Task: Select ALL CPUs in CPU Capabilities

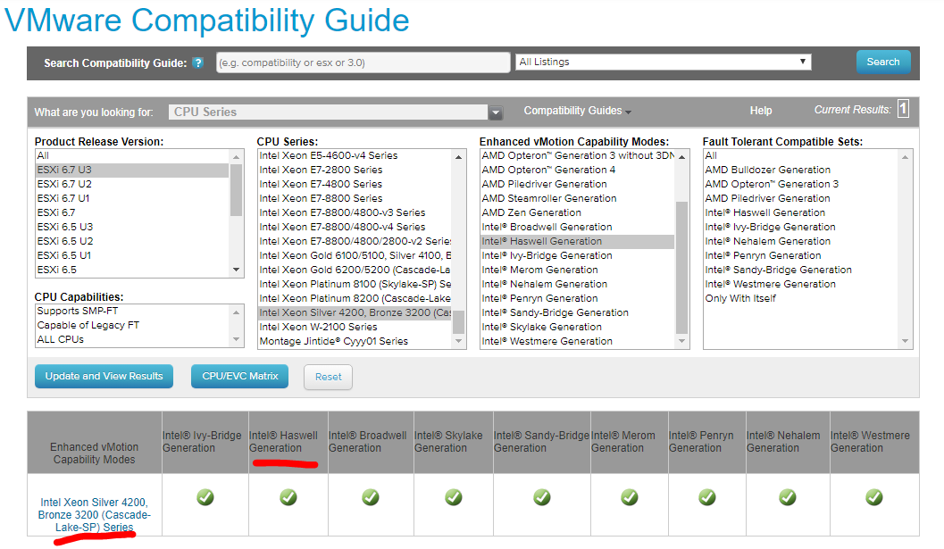Action: [132, 339]
